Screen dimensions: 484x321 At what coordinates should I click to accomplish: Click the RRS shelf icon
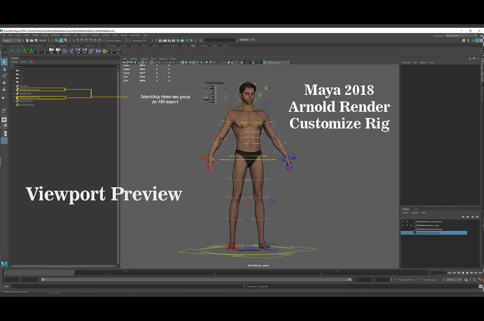(31, 51)
